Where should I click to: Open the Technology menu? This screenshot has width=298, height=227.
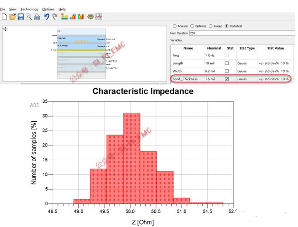pos(29,9)
